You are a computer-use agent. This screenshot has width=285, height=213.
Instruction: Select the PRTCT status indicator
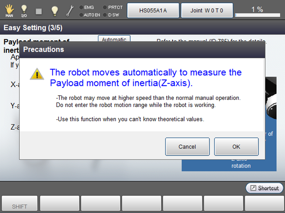tap(105, 7)
